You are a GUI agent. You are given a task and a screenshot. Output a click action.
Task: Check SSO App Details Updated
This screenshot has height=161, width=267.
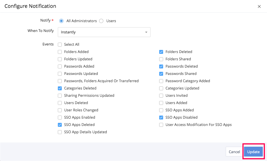pos(60,132)
